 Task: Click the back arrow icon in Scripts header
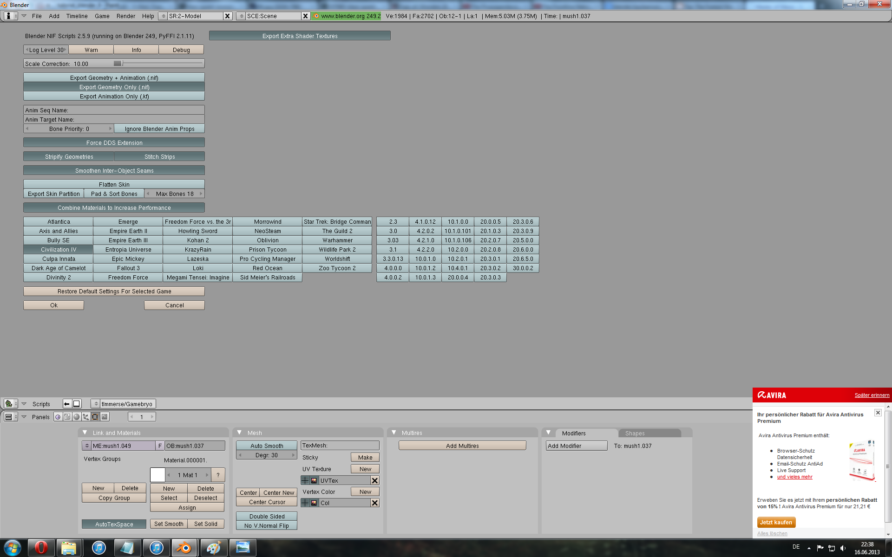(67, 404)
